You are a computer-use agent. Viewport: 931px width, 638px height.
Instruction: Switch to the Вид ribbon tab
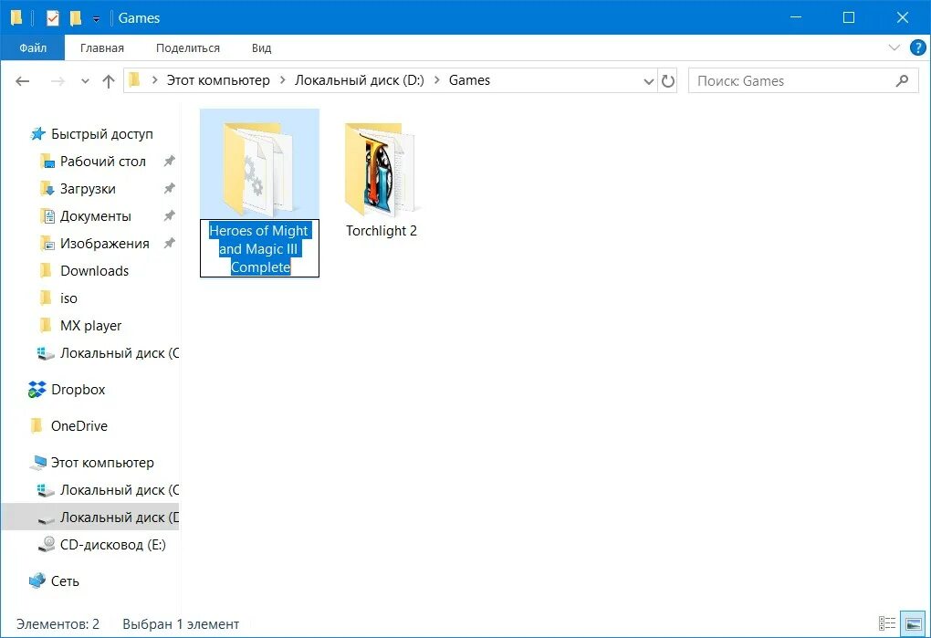pos(261,48)
